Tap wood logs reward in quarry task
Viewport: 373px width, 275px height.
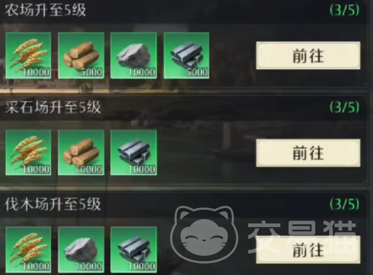coord(81,152)
